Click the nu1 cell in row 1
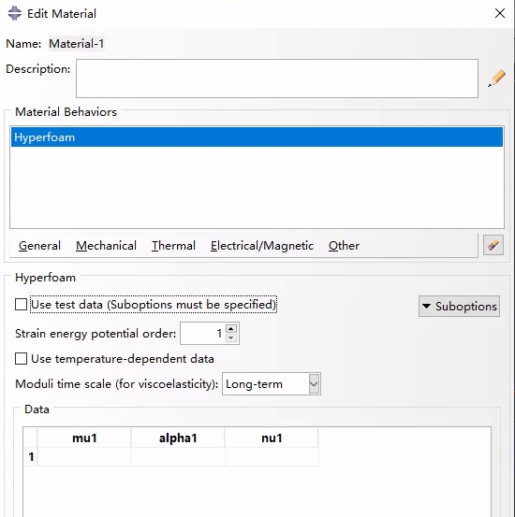Viewport: 515px width, 517px height. (272, 456)
